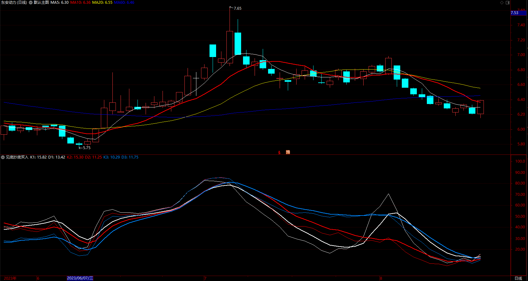Image resolution: width=528 pixels, height=281 pixels.
Task: Click the 100.0 indicator axis label
Action: [x=520, y=161]
